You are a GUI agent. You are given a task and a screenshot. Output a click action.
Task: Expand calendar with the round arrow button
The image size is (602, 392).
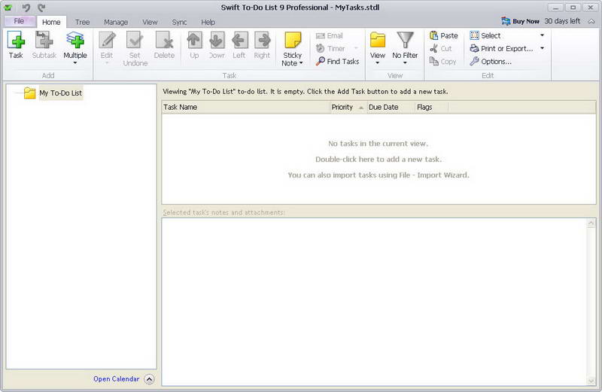(149, 379)
